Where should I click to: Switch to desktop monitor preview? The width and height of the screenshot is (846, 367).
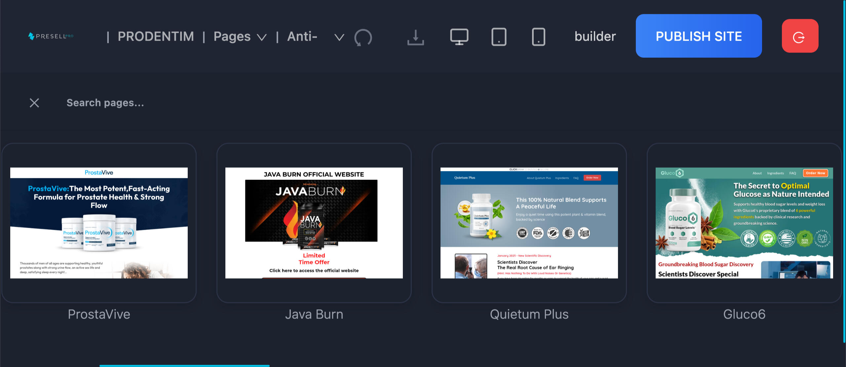pos(459,37)
